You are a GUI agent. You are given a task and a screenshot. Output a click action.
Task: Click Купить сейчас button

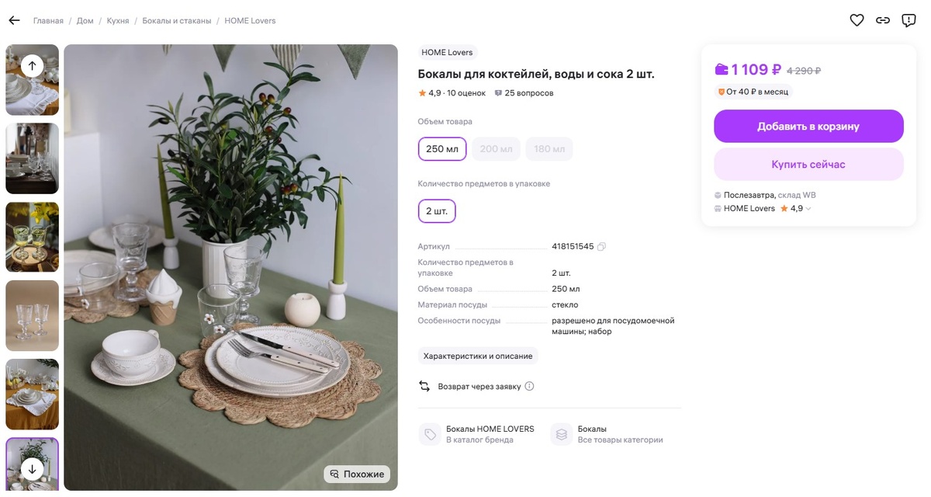[x=808, y=165]
